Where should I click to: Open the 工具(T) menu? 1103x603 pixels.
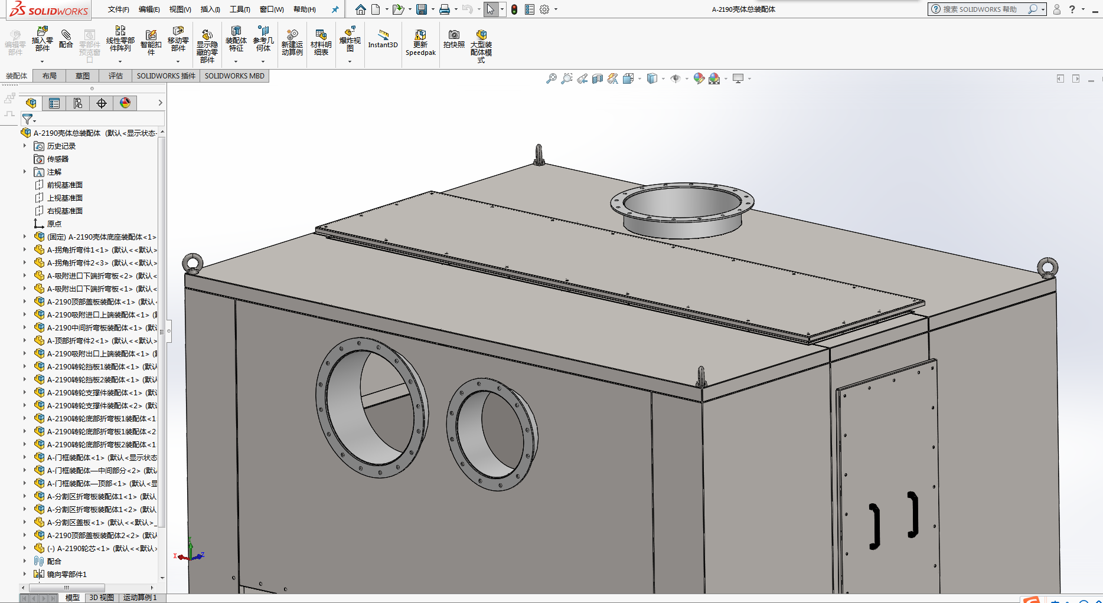(x=240, y=9)
